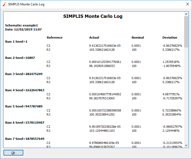Click the 'Run: 4 Seed=1622647863' heading
192x159 pixels.
pyautogui.click(x=25, y=90)
